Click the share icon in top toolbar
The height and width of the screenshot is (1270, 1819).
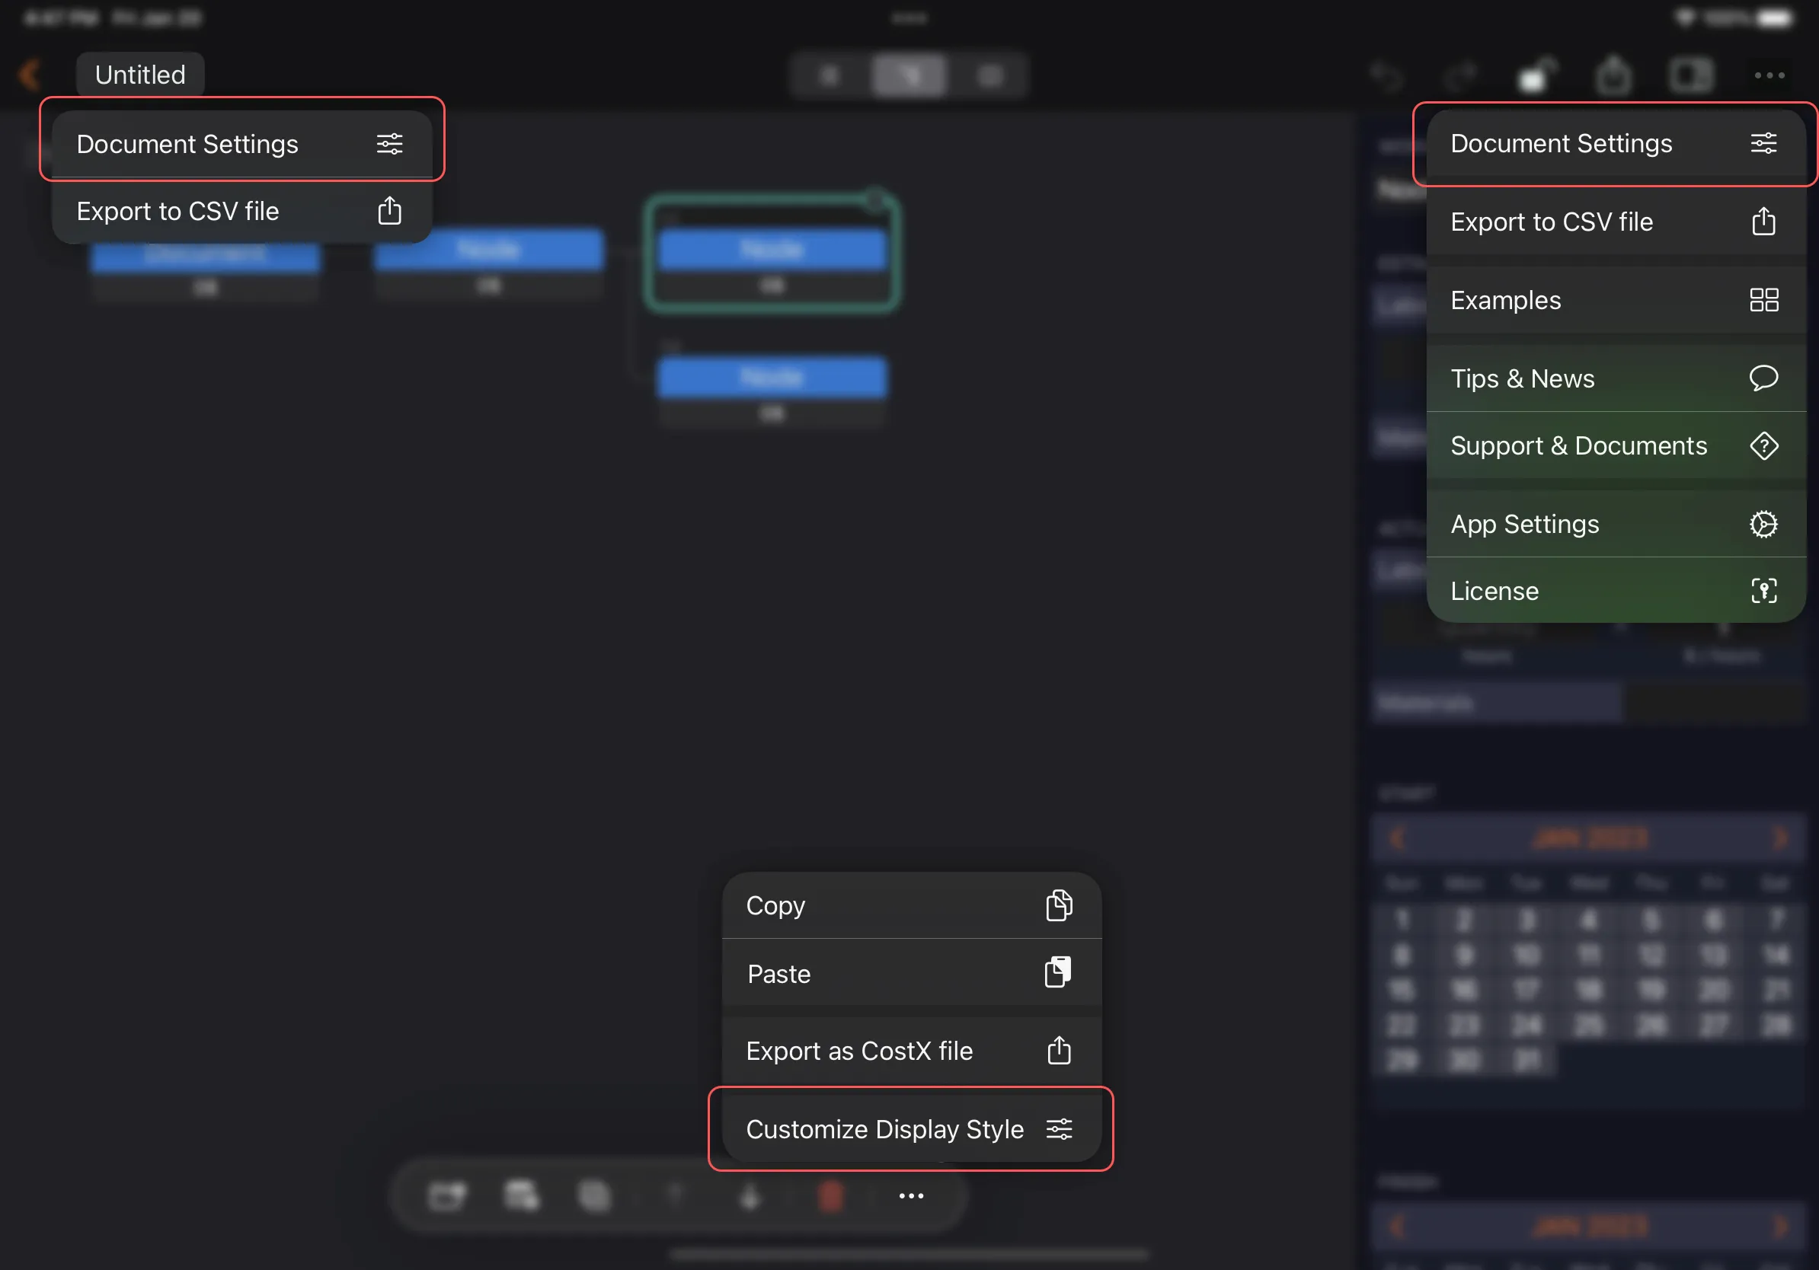1613,76
